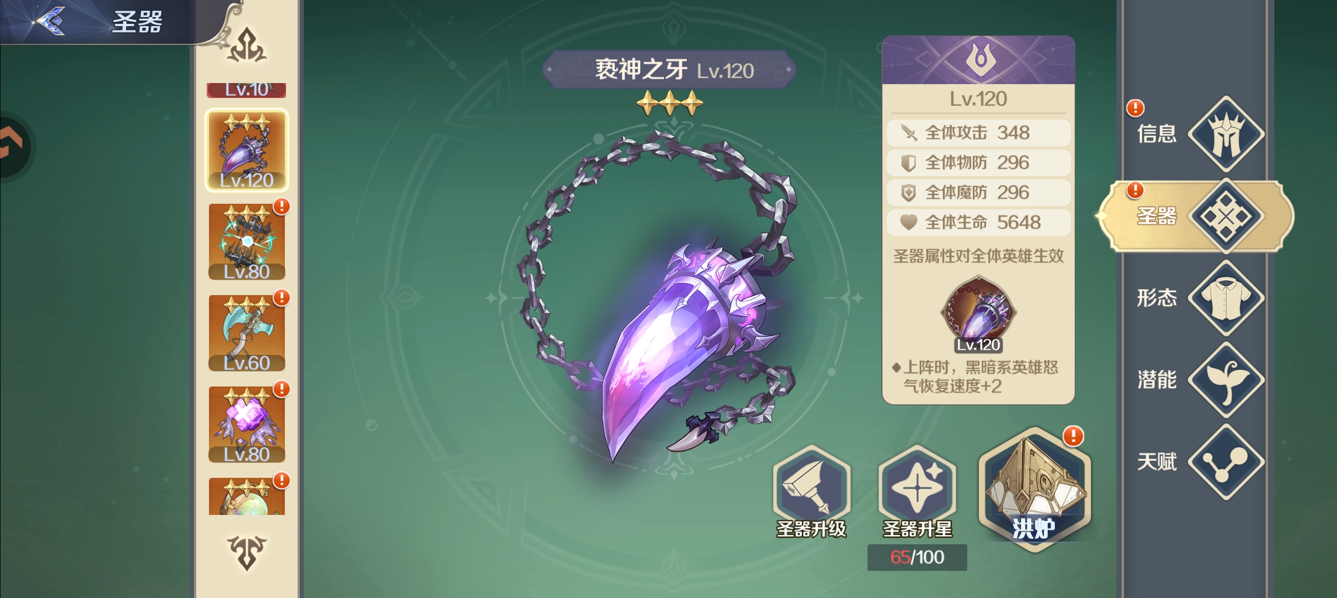Select the 天赋 node icon
Image resolution: width=1337 pixels, height=598 pixels.
[x=1226, y=462]
